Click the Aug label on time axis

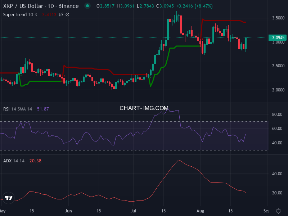[x=200, y=211]
